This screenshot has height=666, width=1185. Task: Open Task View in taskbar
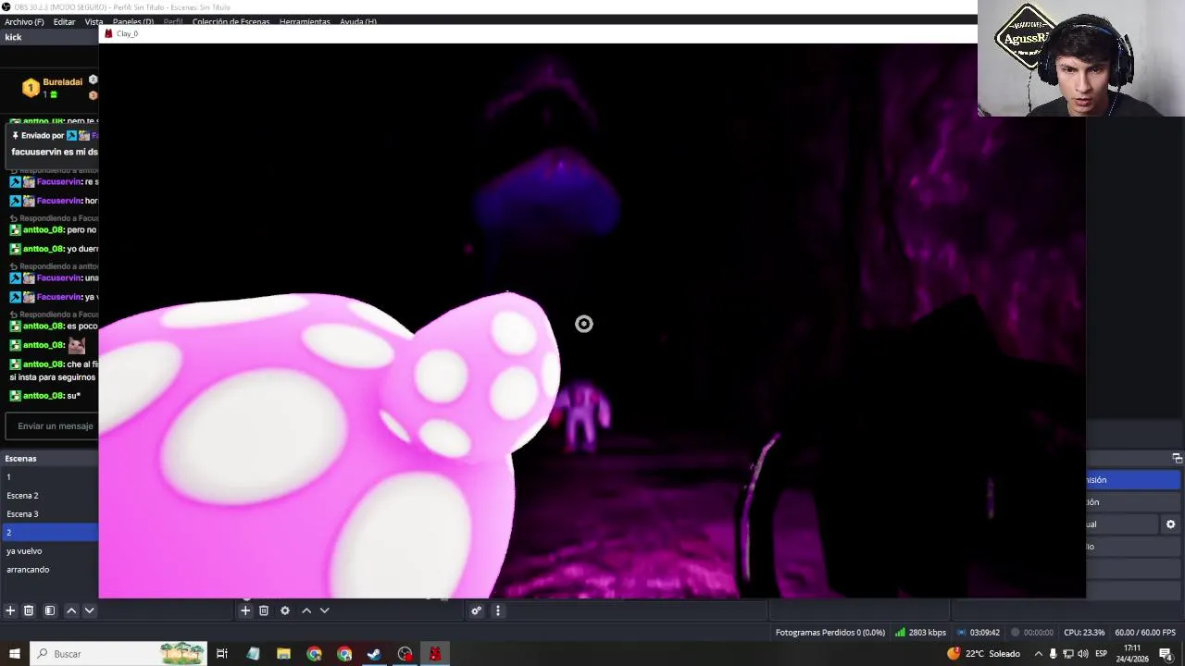click(x=222, y=654)
